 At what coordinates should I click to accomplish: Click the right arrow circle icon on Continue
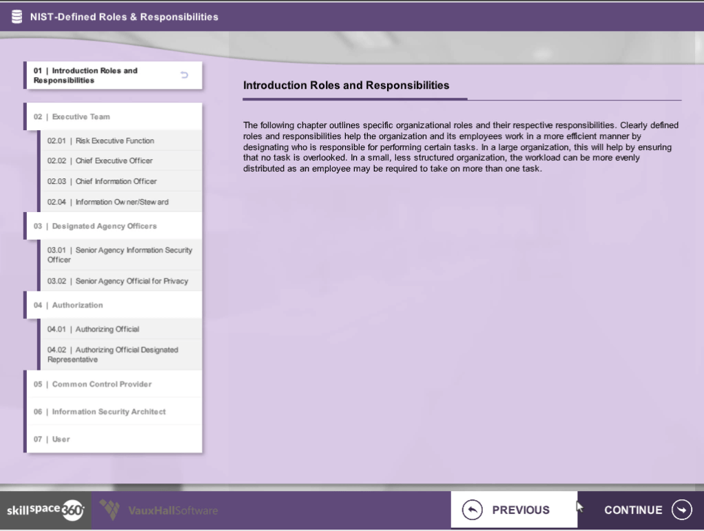pos(681,510)
